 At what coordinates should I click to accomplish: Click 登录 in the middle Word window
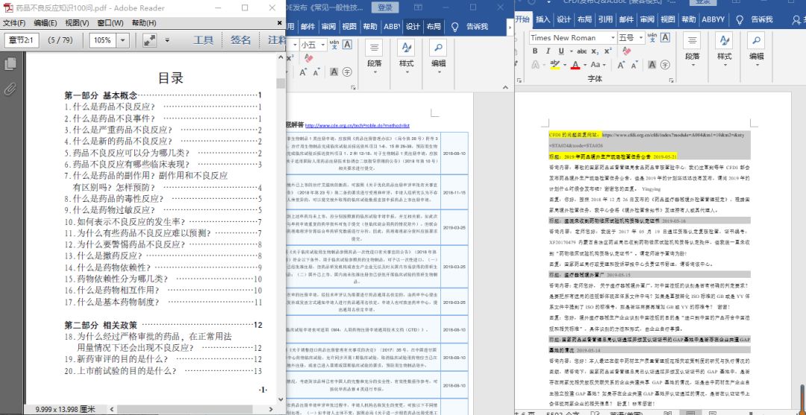pos(384,7)
